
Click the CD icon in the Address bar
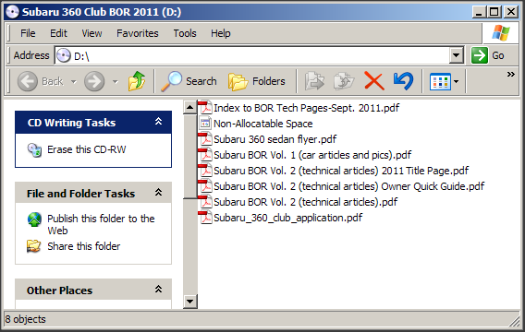tap(64, 55)
